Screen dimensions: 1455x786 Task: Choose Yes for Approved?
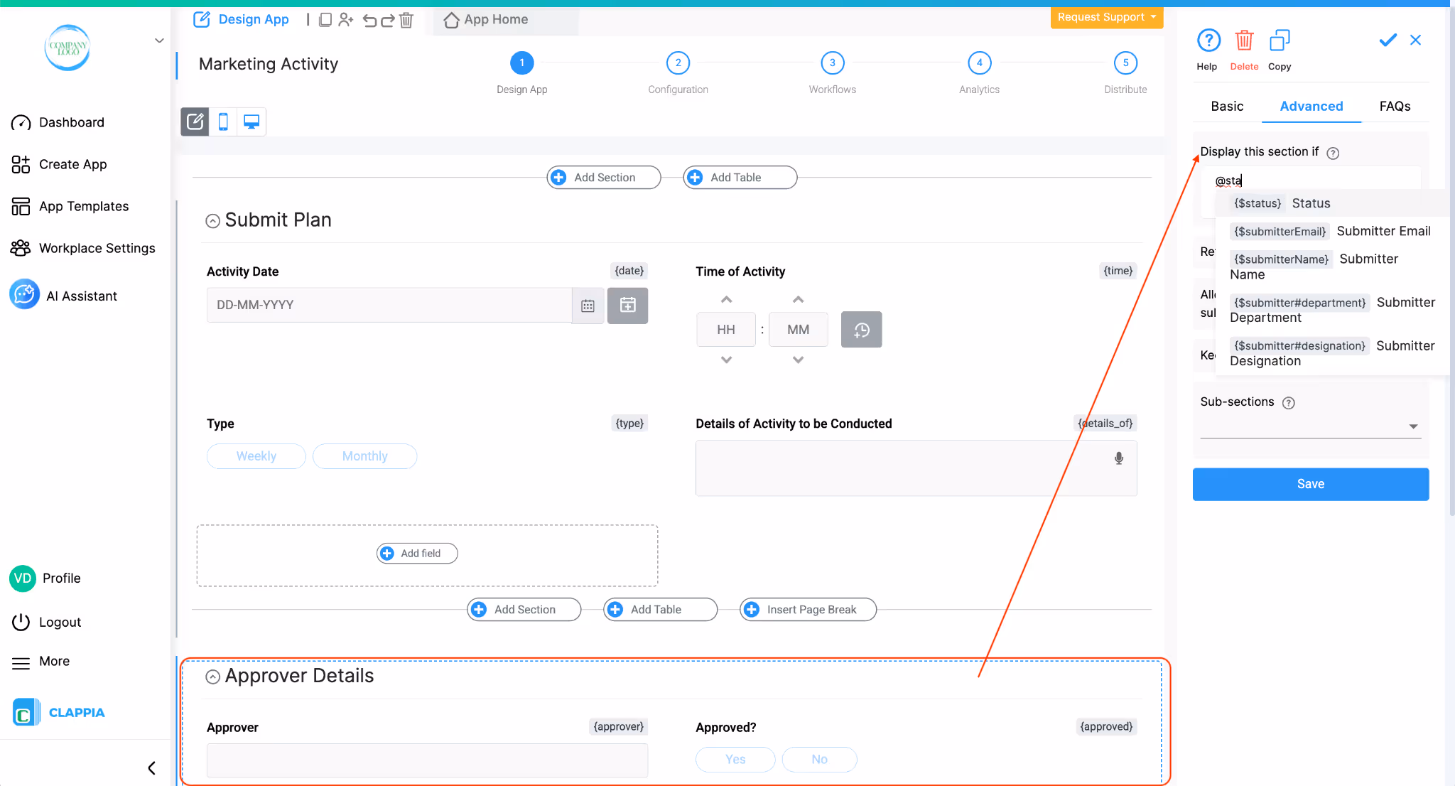(735, 759)
